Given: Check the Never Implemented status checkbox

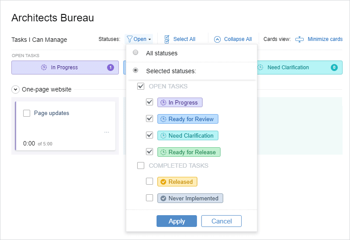Looking at the screenshot, I should [x=149, y=198].
